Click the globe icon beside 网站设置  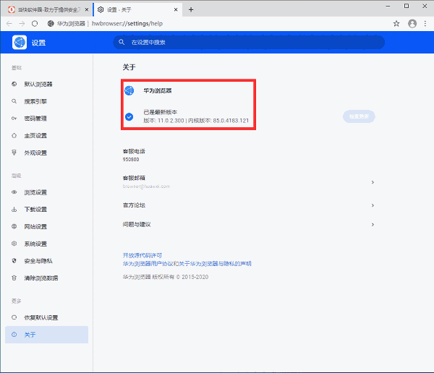point(14,226)
